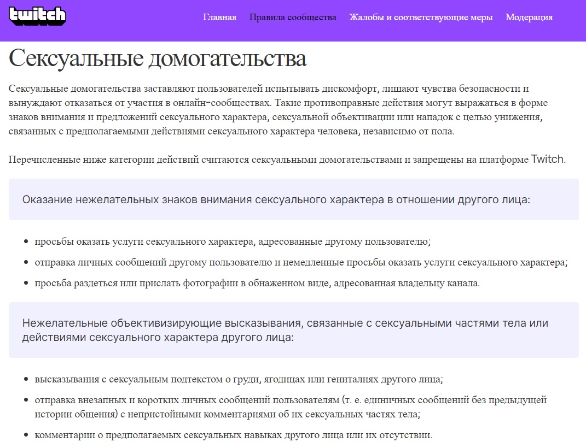Click bullet высказывания с сексуальным подтекстом
Viewport: 586px width, 448px height.
click(x=239, y=379)
